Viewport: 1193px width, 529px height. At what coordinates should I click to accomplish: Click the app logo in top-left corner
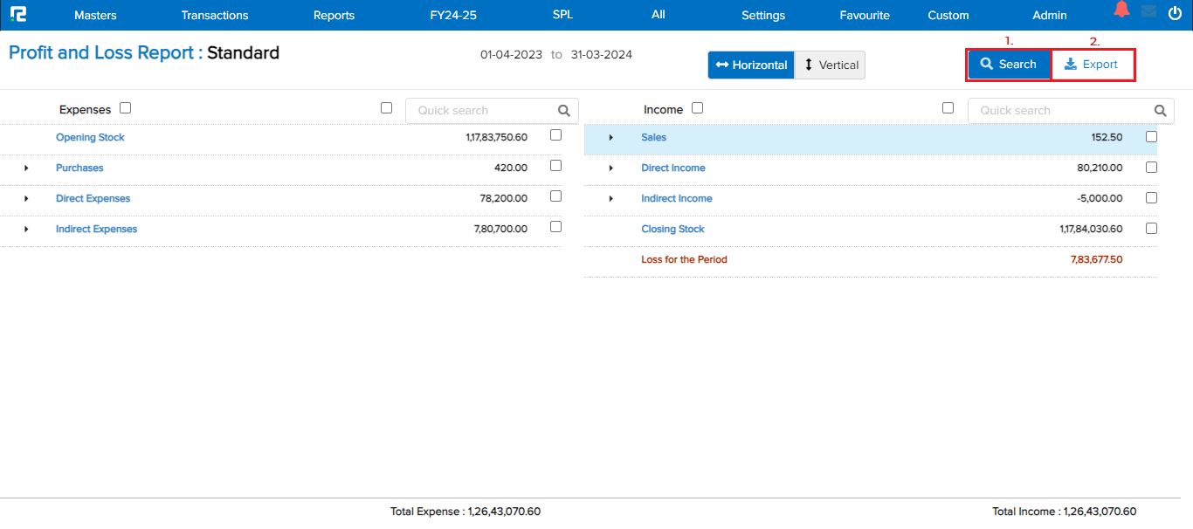[18, 15]
